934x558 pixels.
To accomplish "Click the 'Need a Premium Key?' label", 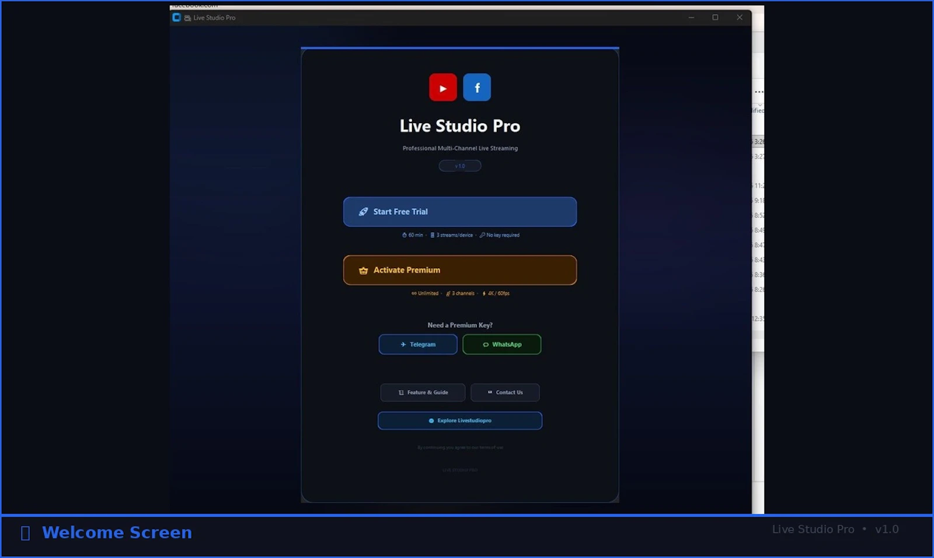I will [x=460, y=325].
